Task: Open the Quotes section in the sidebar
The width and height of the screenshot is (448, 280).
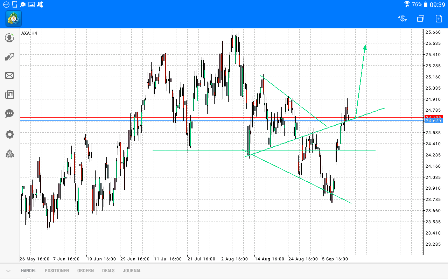Action: point(9,38)
